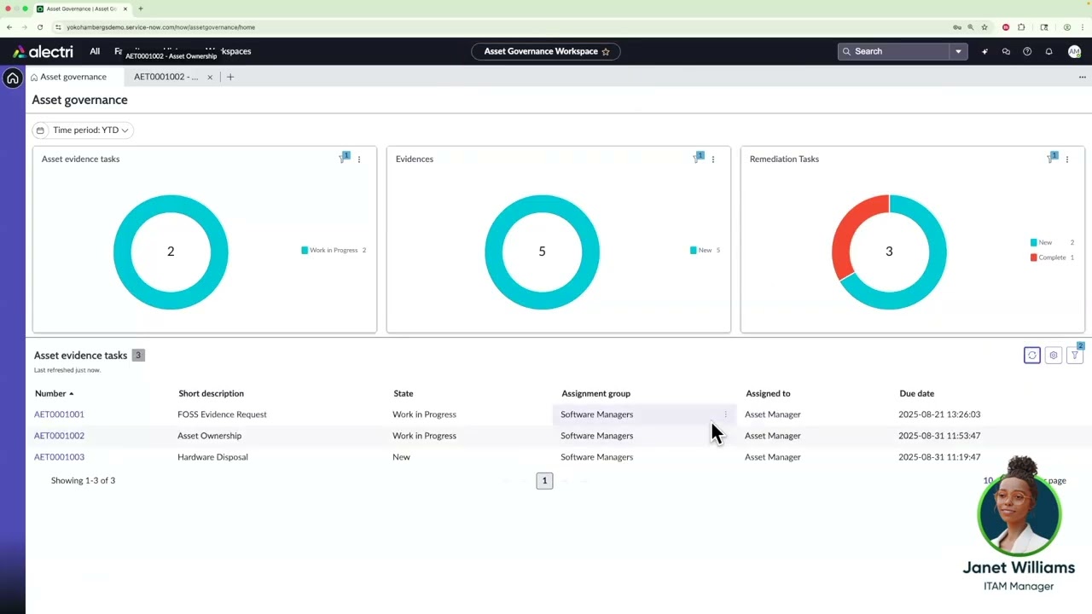Open record AET0001001 from the list

click(59, 414)
